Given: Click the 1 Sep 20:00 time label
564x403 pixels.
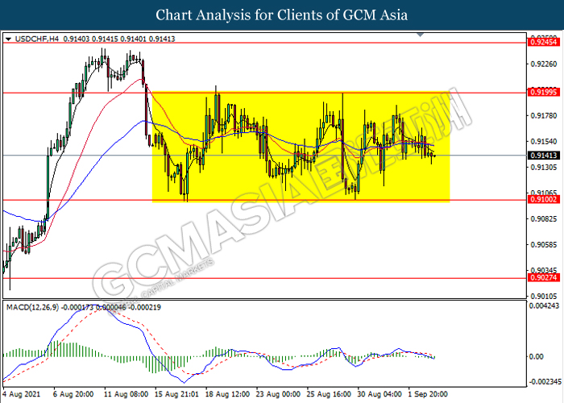Looking at the screenshot, I should 428,394.
